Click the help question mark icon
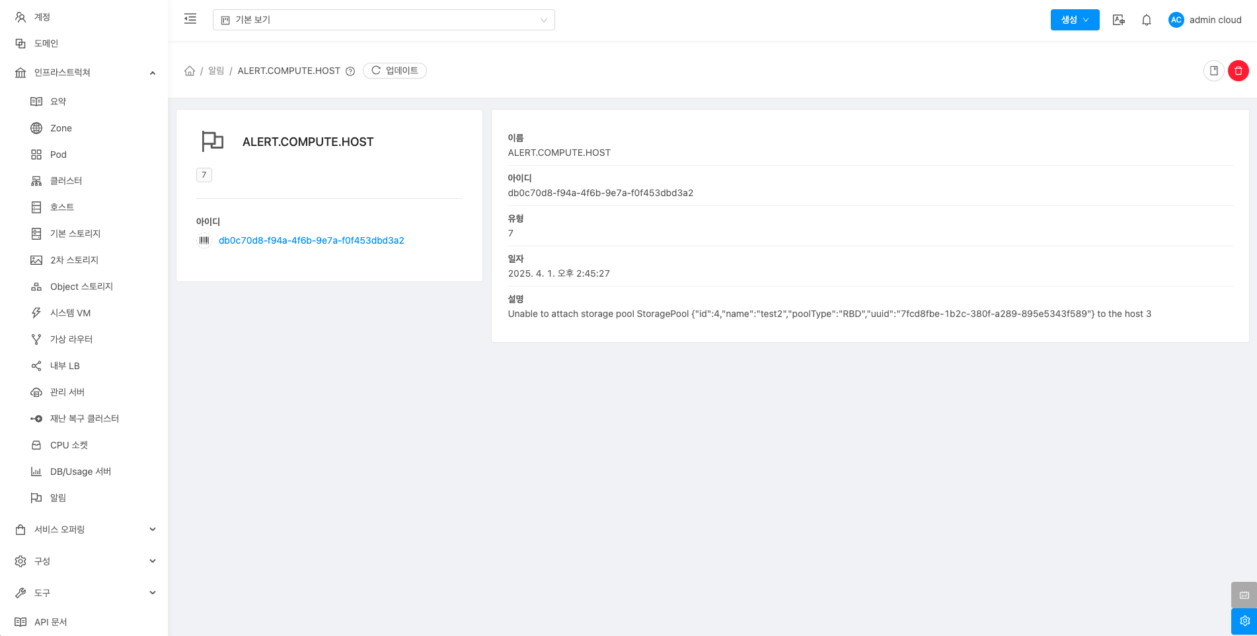 (350, 71)
